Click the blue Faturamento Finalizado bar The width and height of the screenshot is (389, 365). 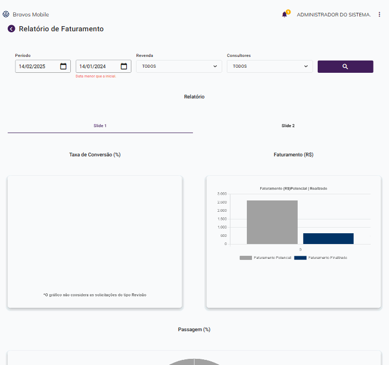(x=328, y=238)
